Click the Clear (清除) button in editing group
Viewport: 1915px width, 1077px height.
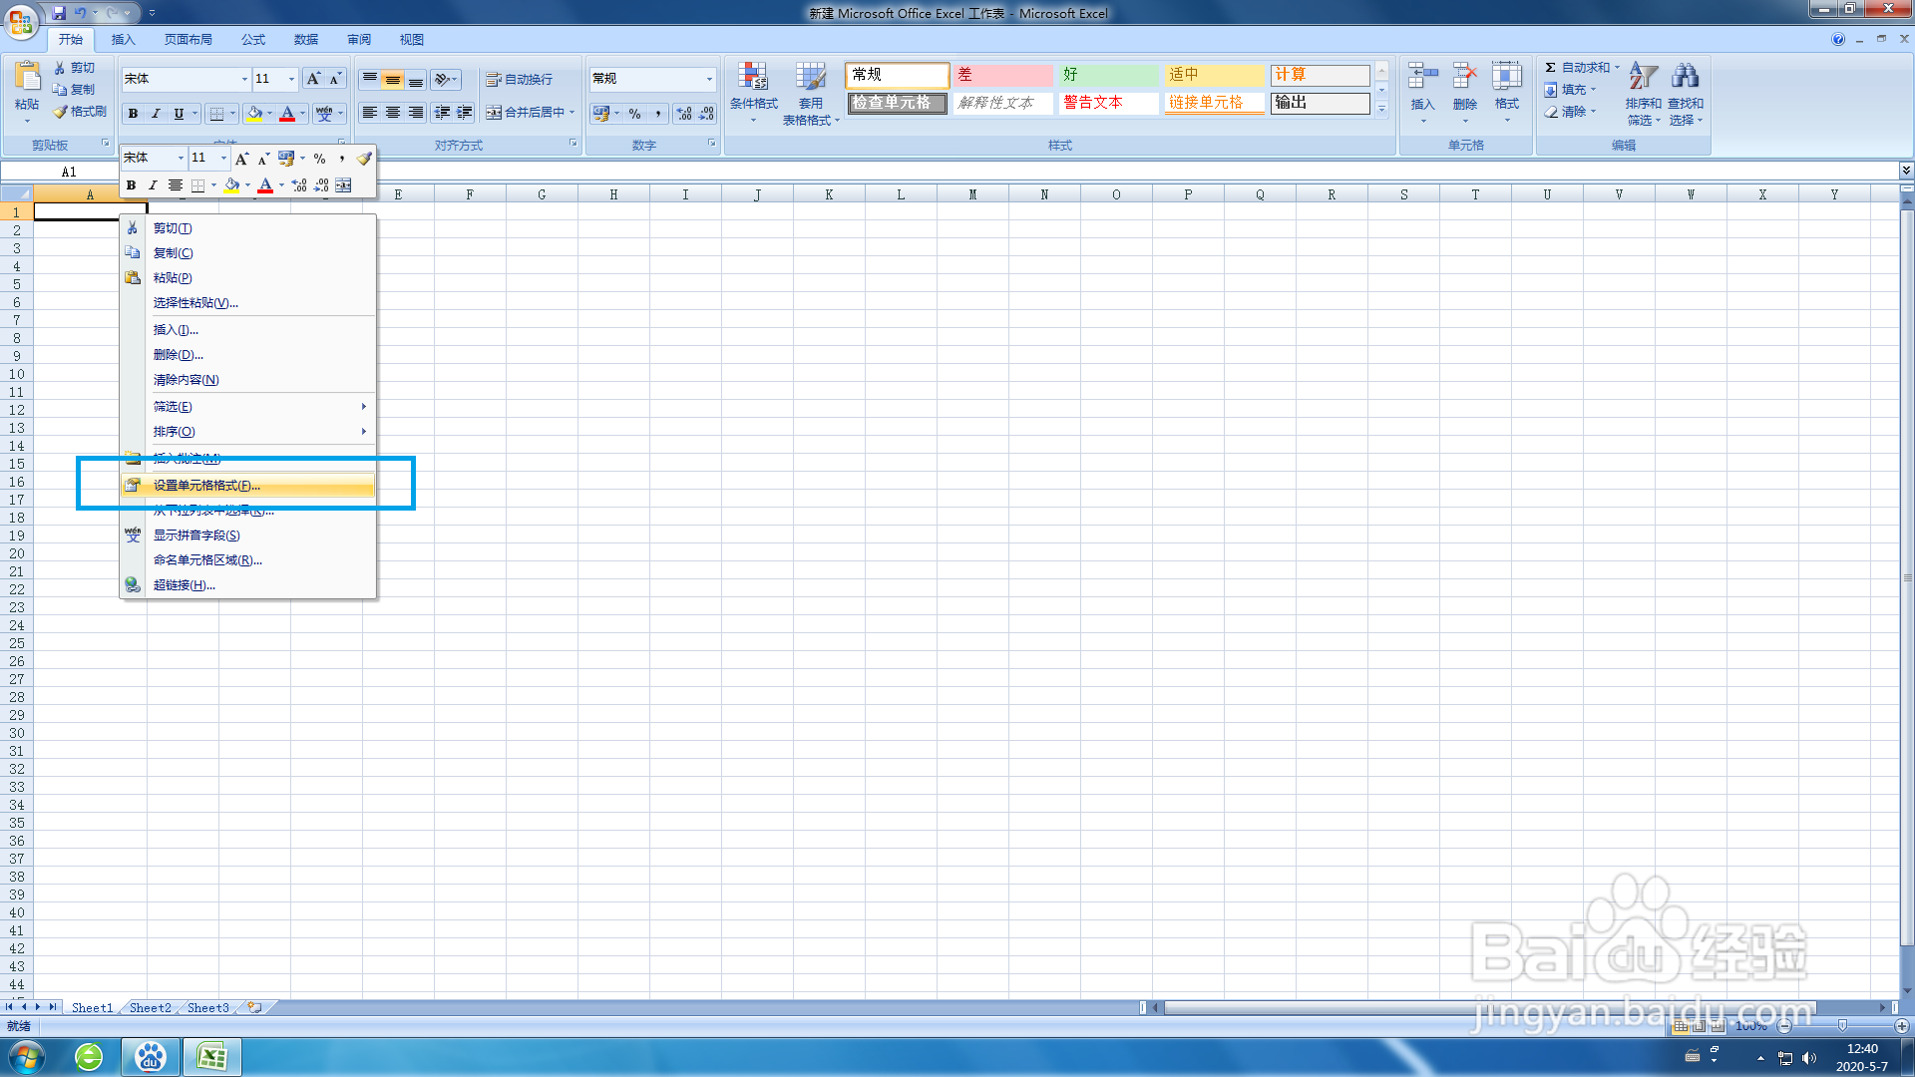click(x=1571, y=112)
